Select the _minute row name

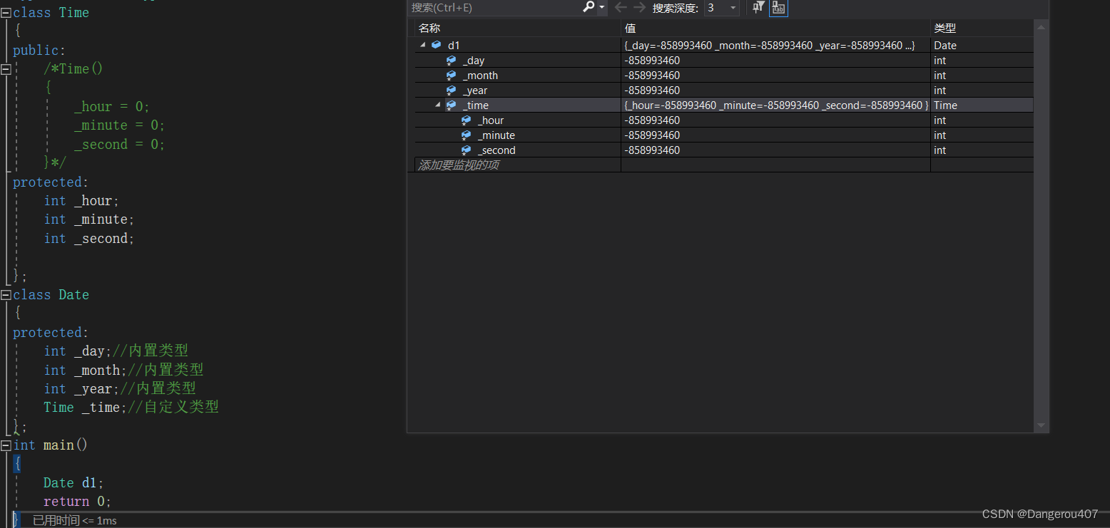[x=497, y=135]
